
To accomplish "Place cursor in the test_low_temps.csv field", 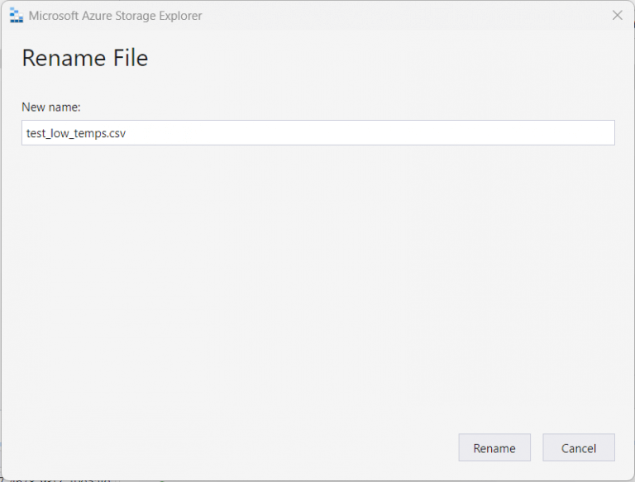I will [x=248, y=133].
